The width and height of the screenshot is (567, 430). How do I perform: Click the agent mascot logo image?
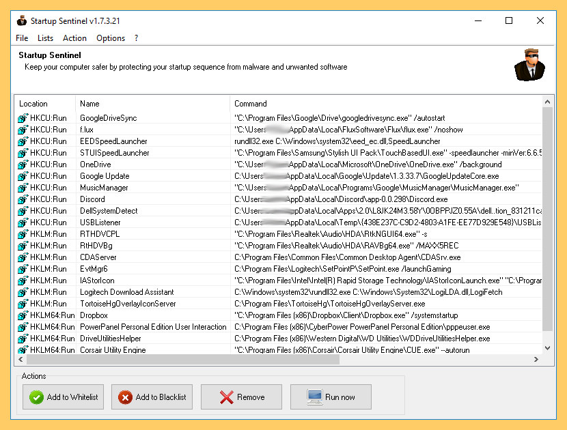tap(529, 65)
